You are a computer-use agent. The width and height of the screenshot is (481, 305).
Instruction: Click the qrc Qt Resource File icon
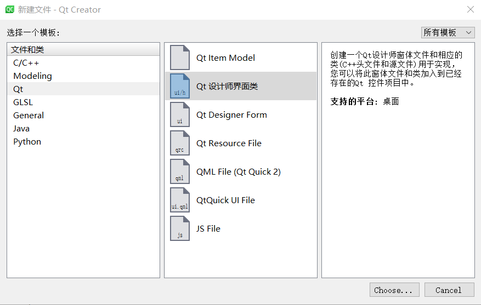point(180,143)
